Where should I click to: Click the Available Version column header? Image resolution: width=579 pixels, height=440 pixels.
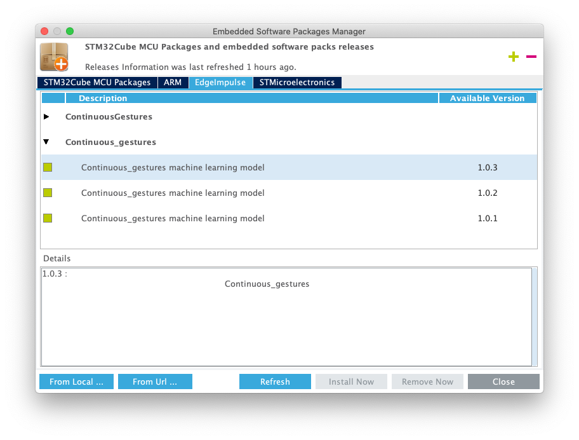[488, 98]
